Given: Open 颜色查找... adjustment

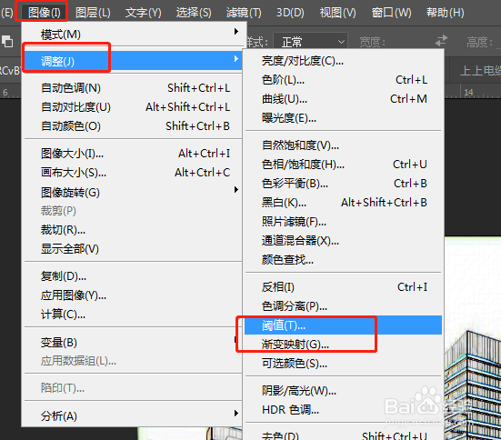Looking at the screenshot, I should 344,260.
